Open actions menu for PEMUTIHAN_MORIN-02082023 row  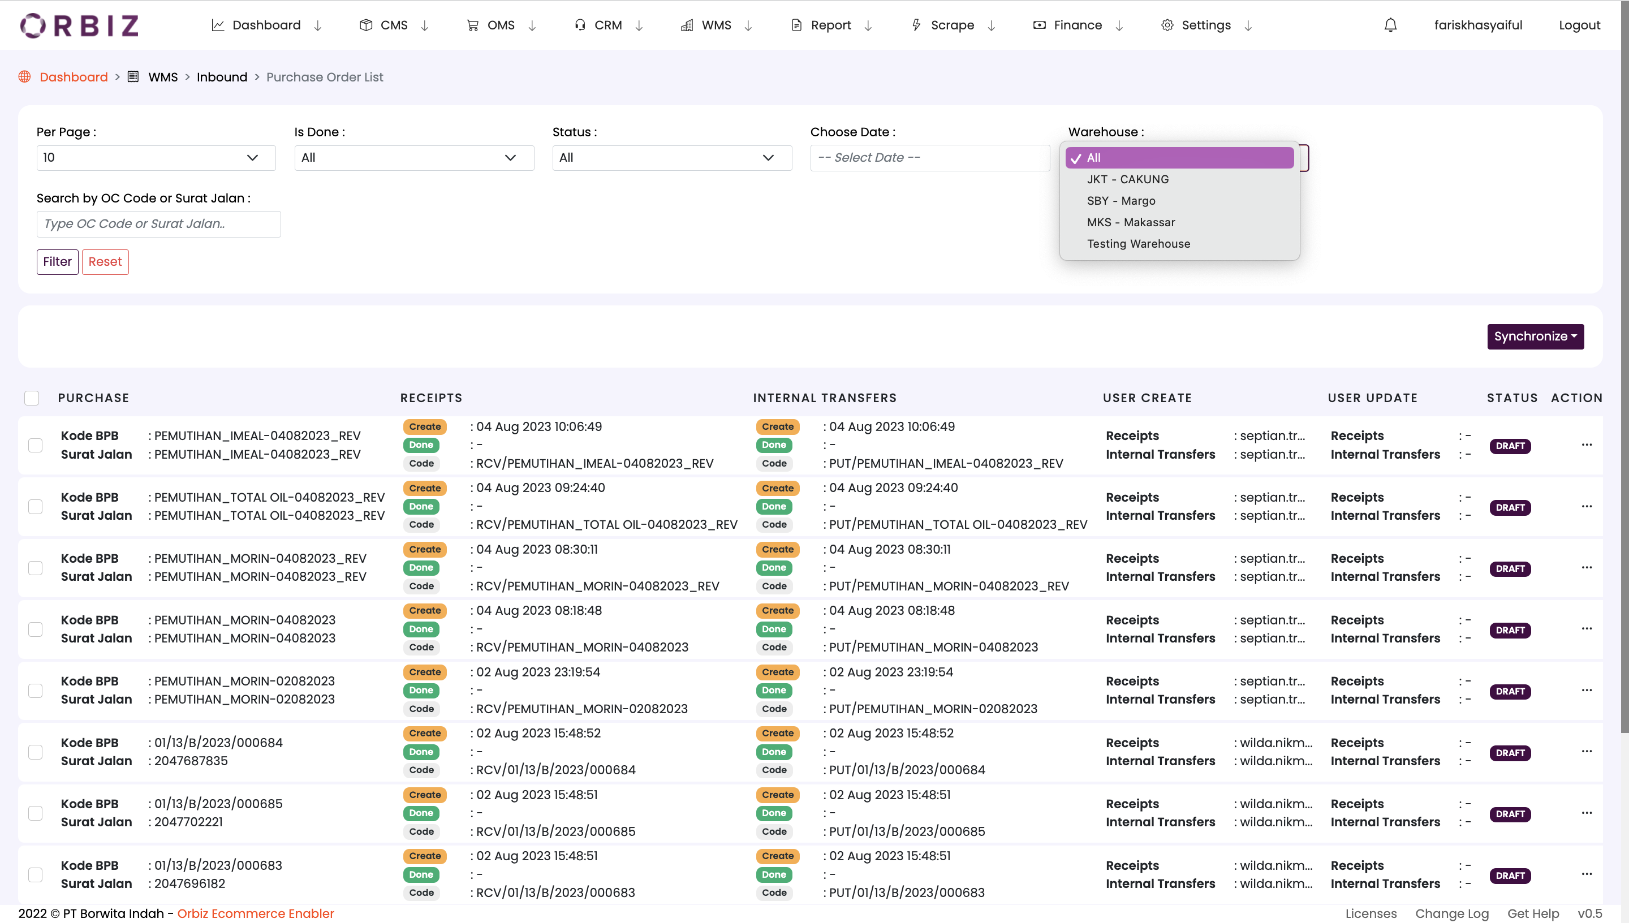coord(1587,691)
